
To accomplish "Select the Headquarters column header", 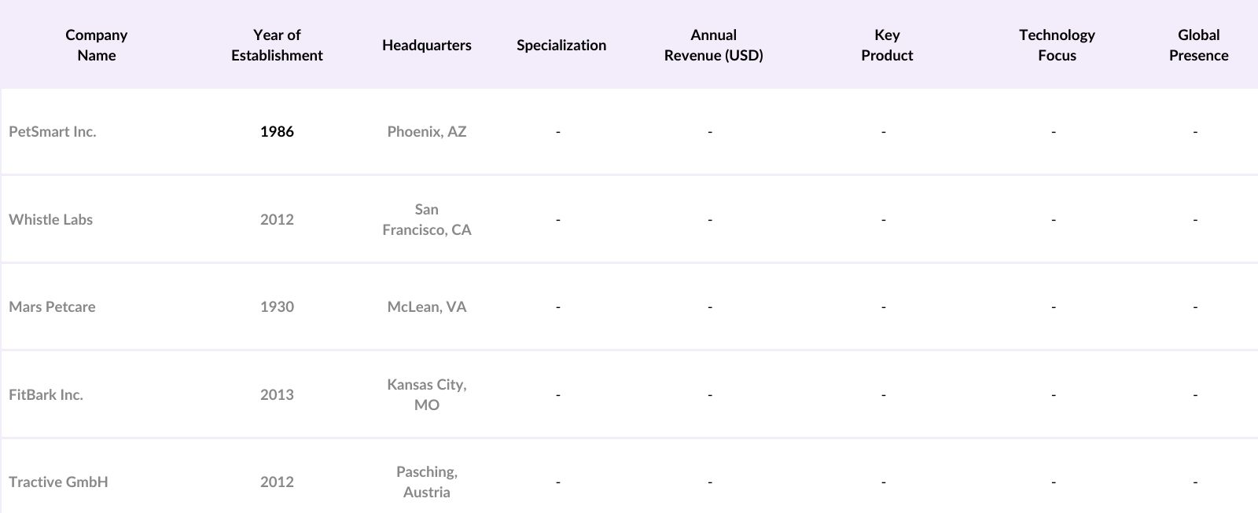I will tap(426, 45).
